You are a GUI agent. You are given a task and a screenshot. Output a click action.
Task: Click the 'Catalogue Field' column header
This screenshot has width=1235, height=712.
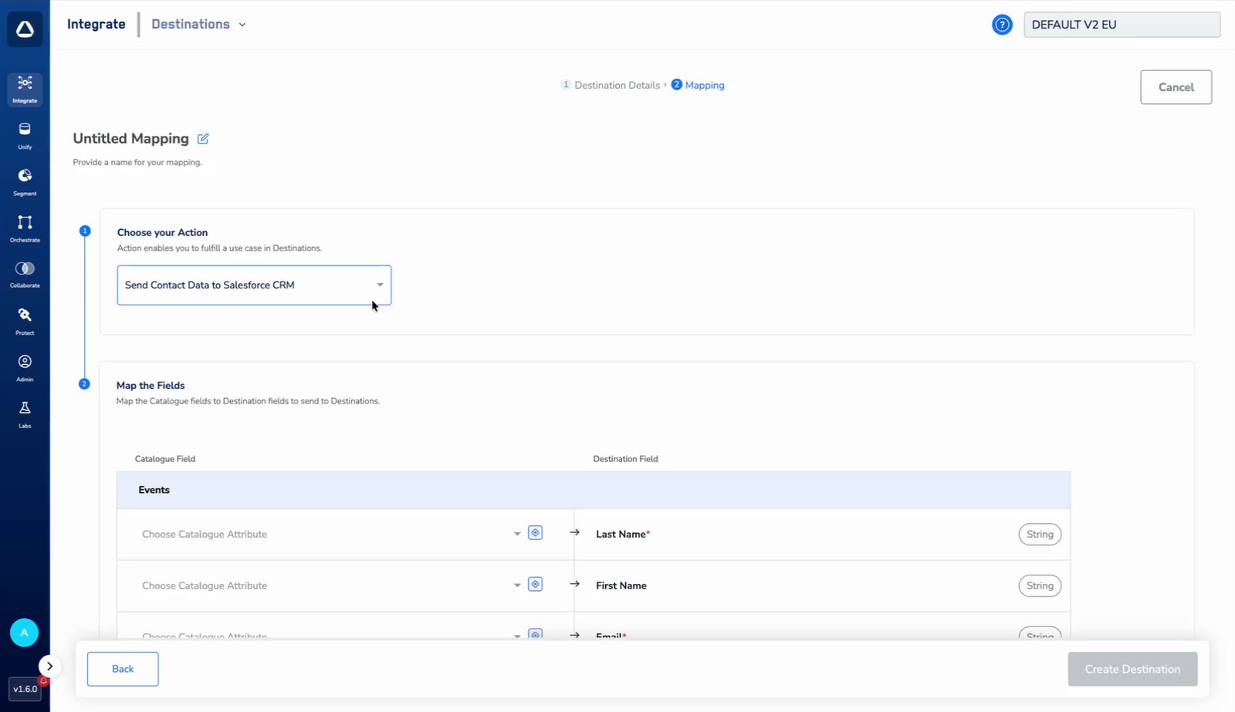[x=165, y=459]
